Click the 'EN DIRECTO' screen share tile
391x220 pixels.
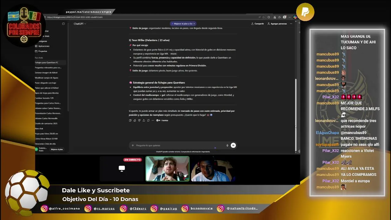tap(122, 169)
